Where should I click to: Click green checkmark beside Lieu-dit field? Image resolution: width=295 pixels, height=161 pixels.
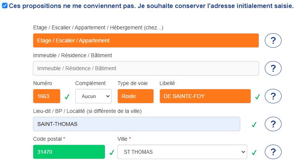click(x=254, y=124)
